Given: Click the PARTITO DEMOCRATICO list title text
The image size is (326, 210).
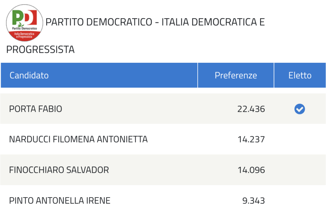Looking at the screenshot, I should tap(99, 22).
